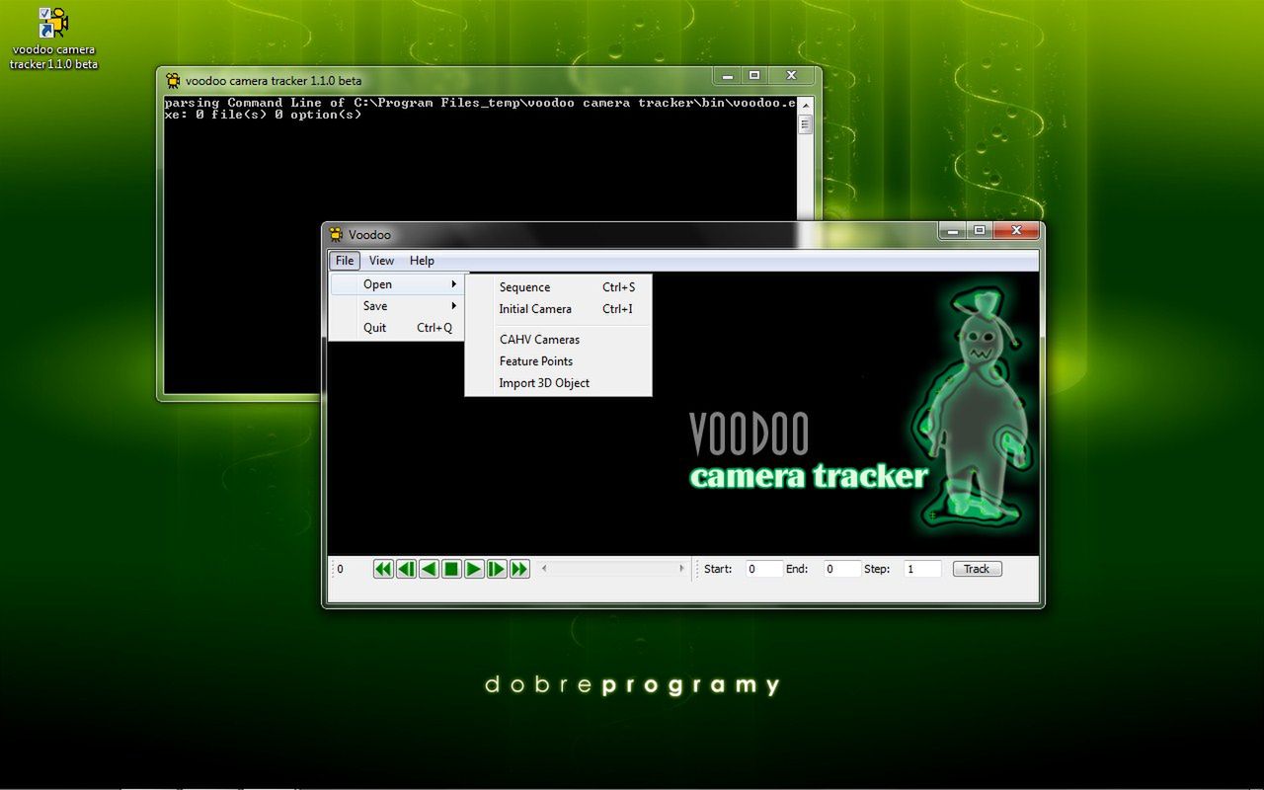This screenshot has width=1264, height=790.
Task: Maximize the console window
Action: click(754, 76)
